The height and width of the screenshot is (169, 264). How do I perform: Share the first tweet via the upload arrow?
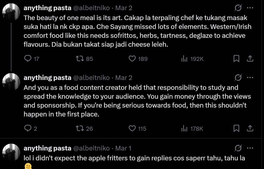pos(250,59)
